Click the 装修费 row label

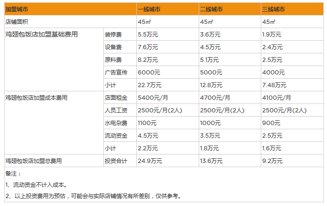click(113, 35)
